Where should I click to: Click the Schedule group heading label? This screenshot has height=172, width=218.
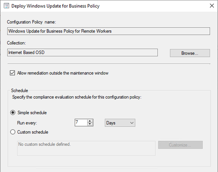[19, 90]
